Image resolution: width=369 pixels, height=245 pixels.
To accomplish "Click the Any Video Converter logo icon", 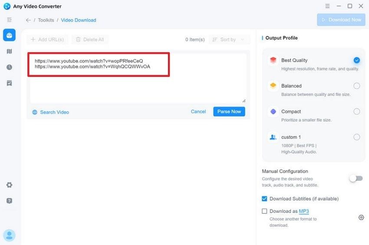I will (x=7, y=7).
